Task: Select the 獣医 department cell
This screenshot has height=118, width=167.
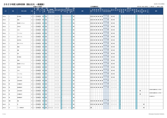Action: pyautogui.click(x=18, y=101)
